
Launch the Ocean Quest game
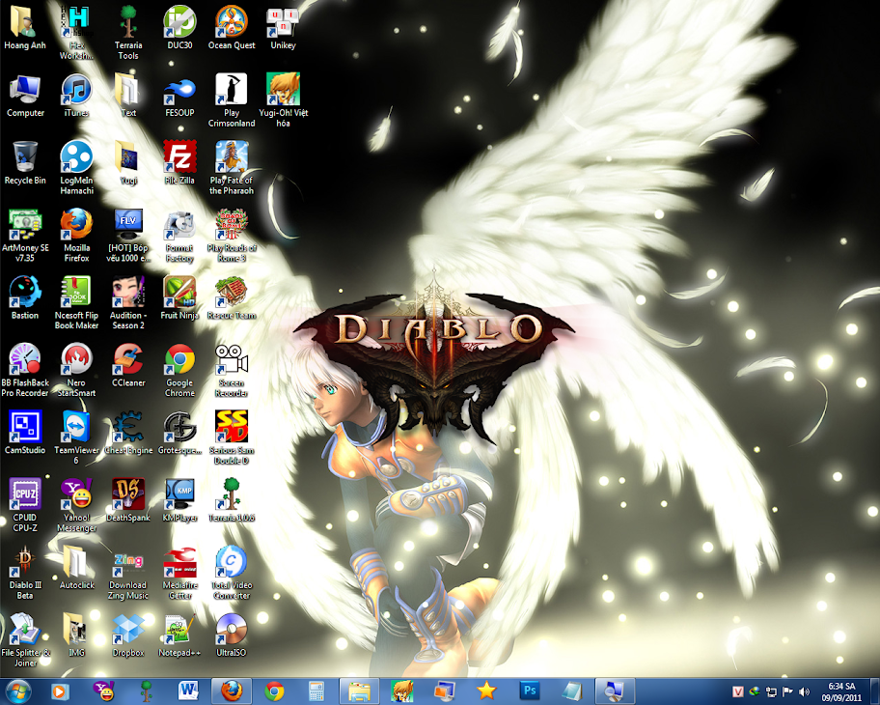pyautogui.click(x=232, y=28)
